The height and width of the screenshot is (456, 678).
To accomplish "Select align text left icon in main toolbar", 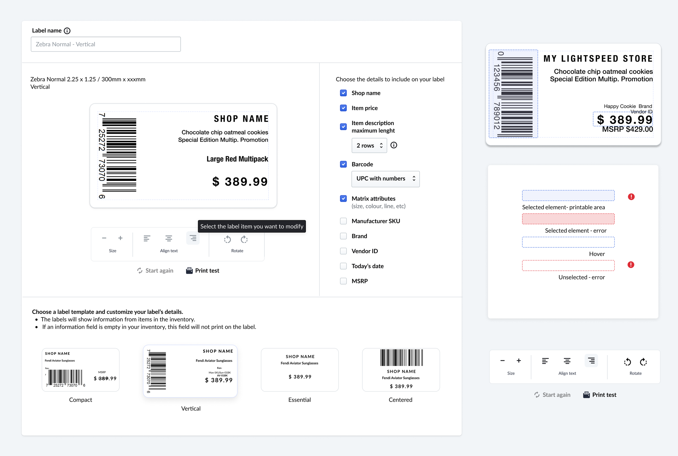I will [147, 239].
